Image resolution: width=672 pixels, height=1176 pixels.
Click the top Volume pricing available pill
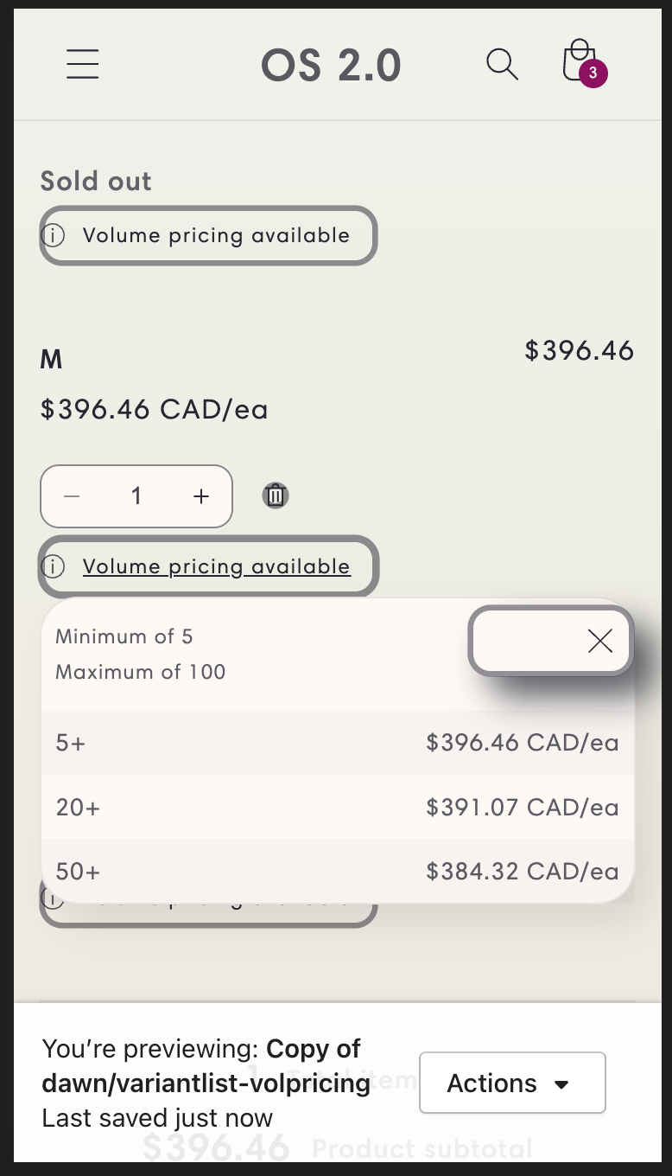207,235
